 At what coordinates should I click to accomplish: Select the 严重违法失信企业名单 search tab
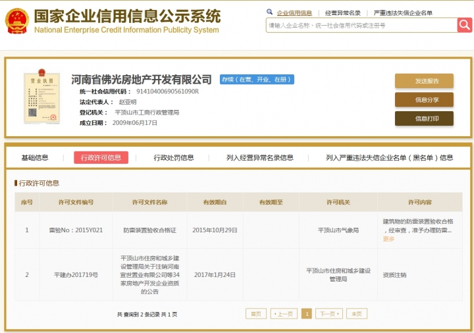[403, 13]
